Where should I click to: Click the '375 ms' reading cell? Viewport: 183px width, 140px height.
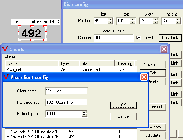click(126, 69)
